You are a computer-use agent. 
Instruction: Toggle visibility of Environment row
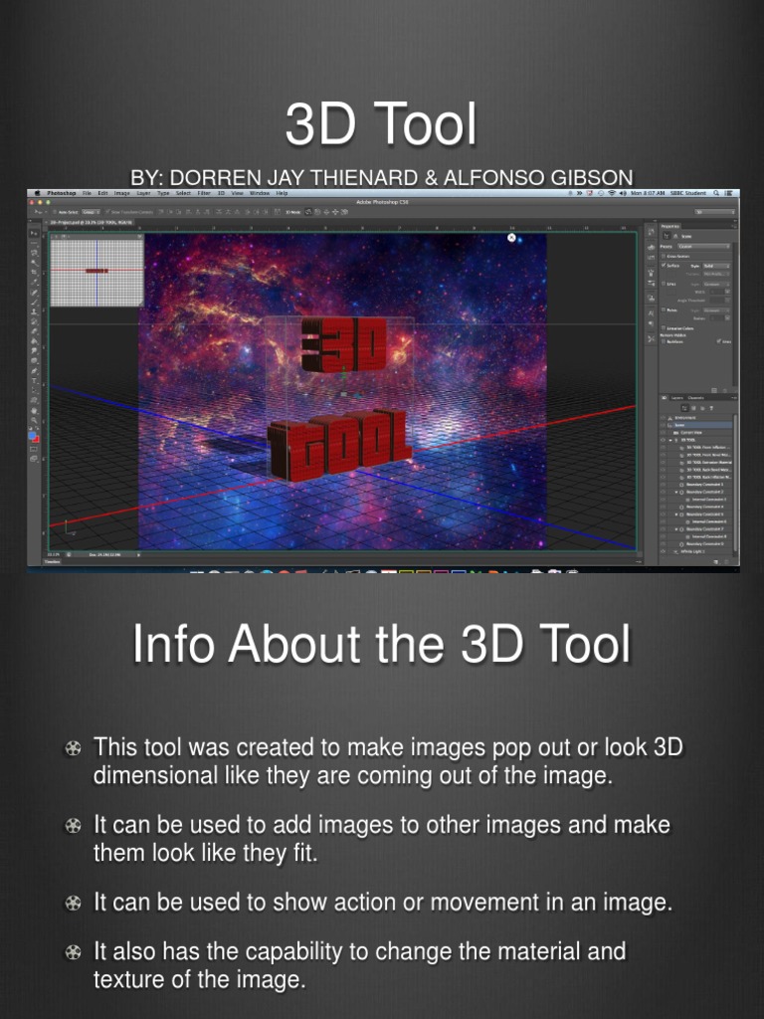(663, 418)
